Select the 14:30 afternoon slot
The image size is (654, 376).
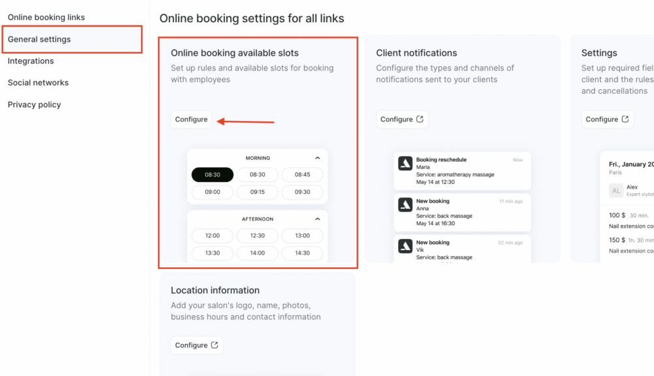pos(302,253)
